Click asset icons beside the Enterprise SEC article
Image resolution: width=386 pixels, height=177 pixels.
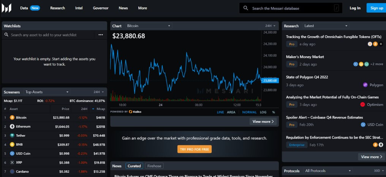[378, 145]
